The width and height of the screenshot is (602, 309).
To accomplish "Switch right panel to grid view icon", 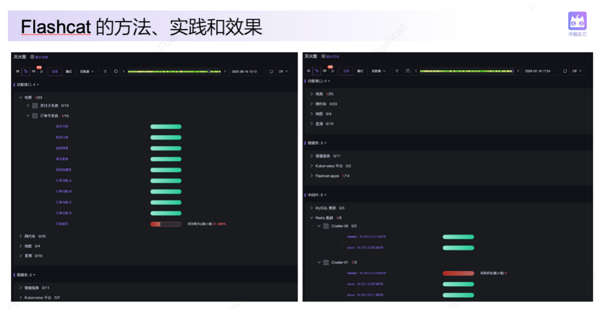I will [x=308, y=71].
